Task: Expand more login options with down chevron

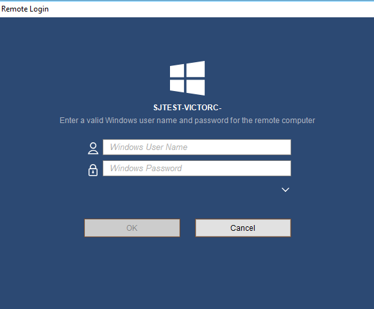Action: click(x=285, y=190)
